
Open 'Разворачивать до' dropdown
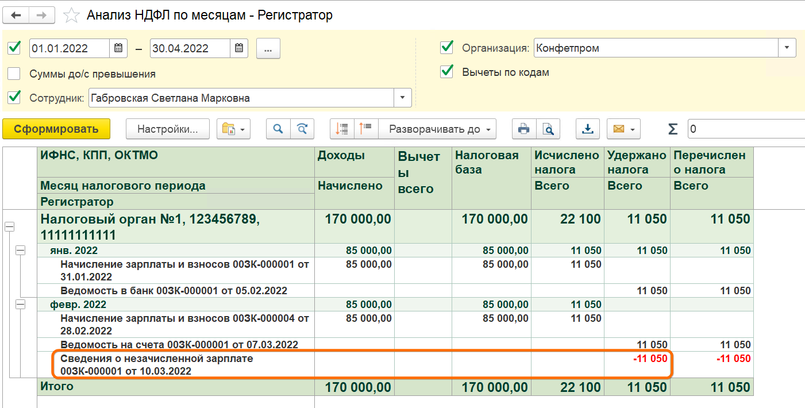click(438, 129)
